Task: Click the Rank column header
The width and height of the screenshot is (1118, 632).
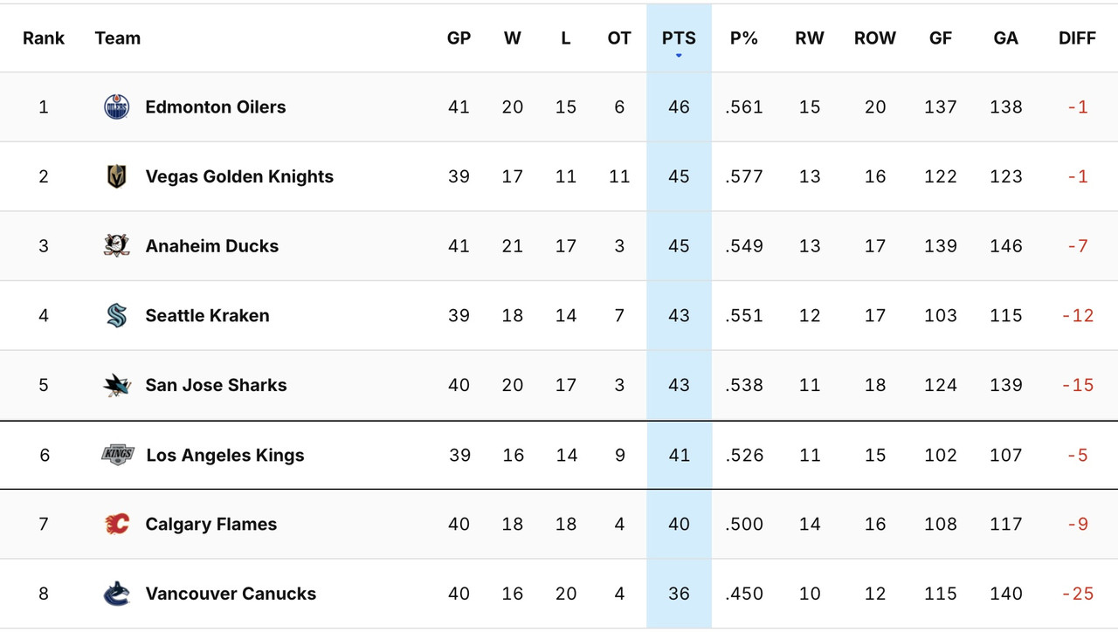Action: 44,38
